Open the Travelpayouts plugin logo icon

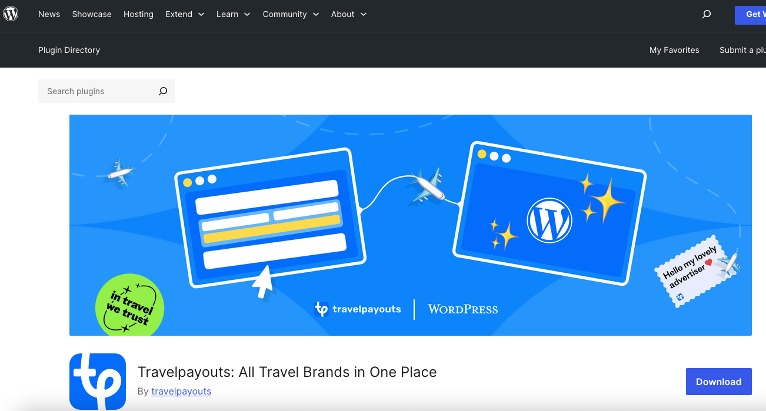pyautogui.click(x=98, y=382)
